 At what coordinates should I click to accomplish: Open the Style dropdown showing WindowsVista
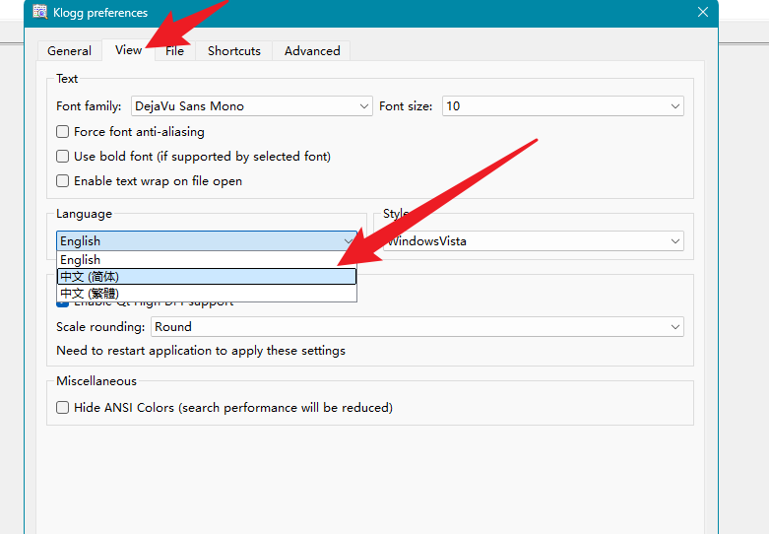tap(533, 241)
